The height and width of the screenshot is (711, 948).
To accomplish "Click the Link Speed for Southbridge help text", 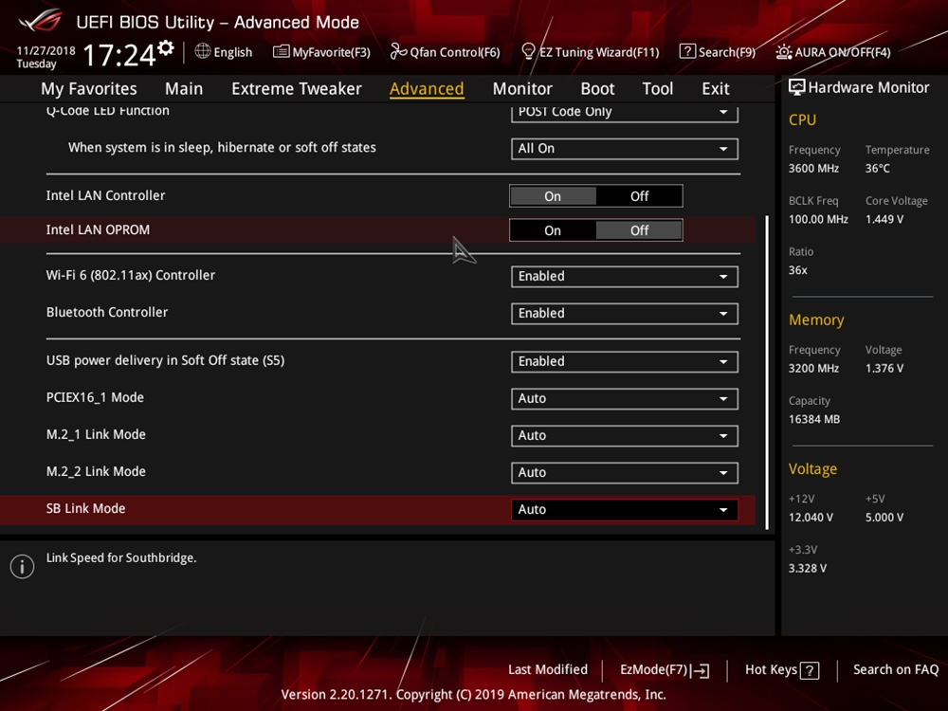I will click(121, 558).
